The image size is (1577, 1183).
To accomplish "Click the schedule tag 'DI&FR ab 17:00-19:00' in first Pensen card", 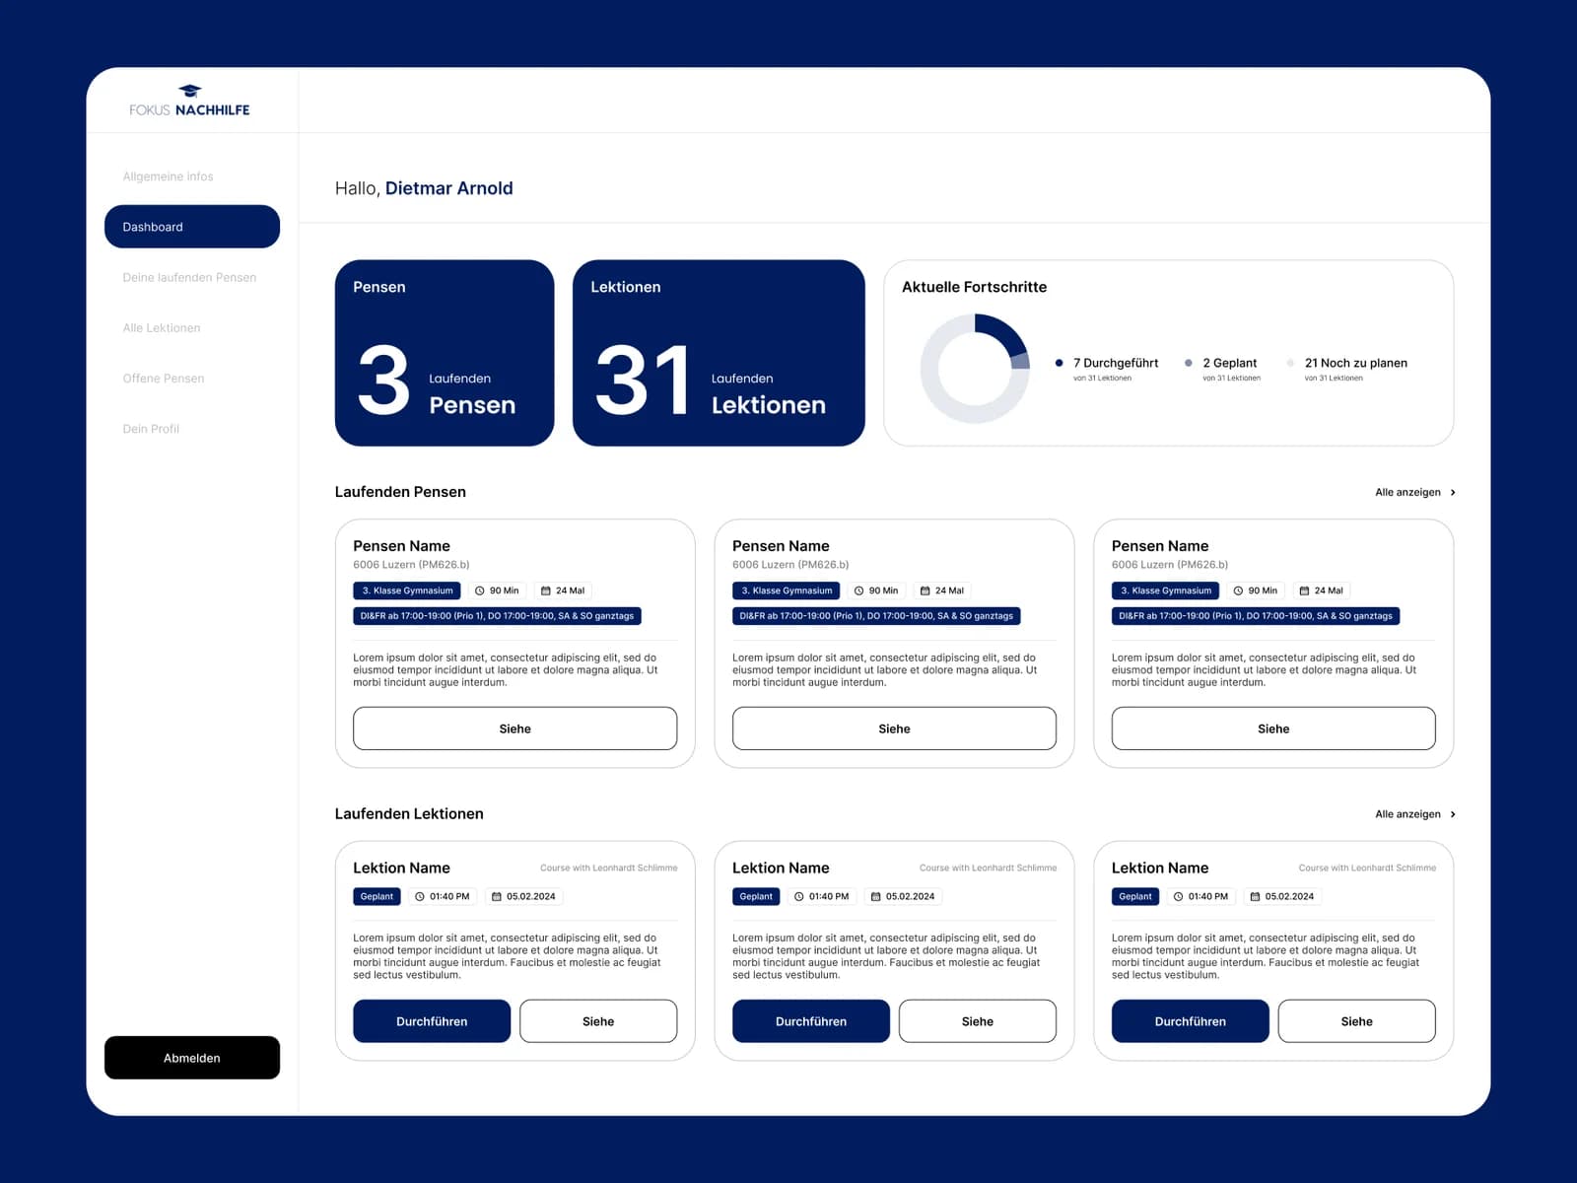I will pos(497,616).
